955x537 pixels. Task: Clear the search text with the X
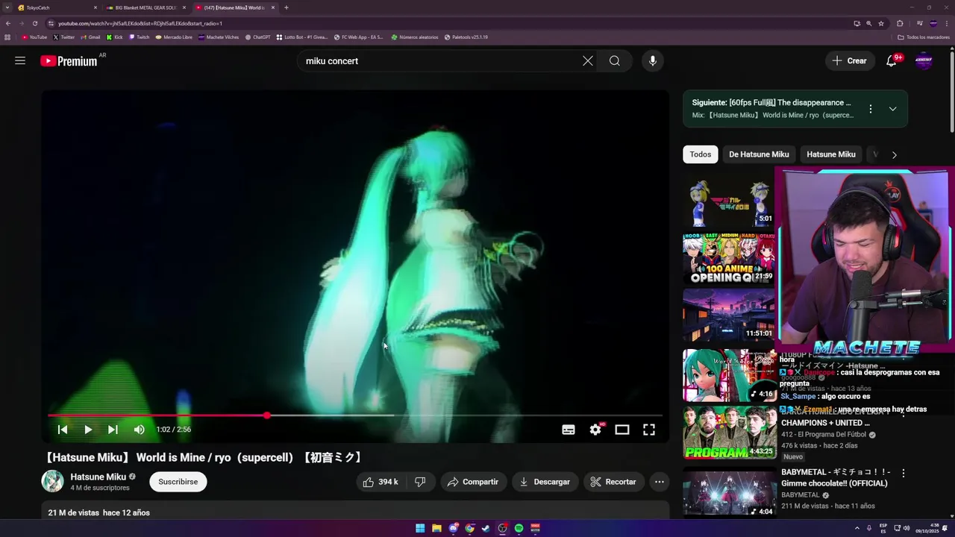(x=588, y=61)
